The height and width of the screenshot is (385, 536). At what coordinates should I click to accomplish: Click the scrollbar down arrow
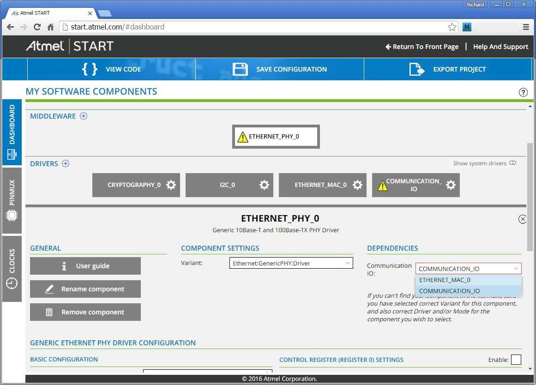(530, 369)
